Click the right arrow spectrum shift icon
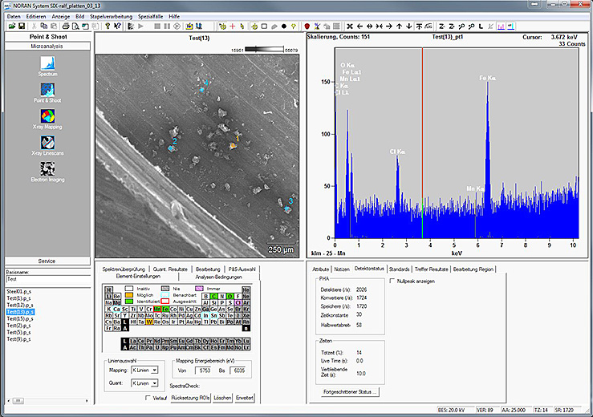 tap(388, 26)
